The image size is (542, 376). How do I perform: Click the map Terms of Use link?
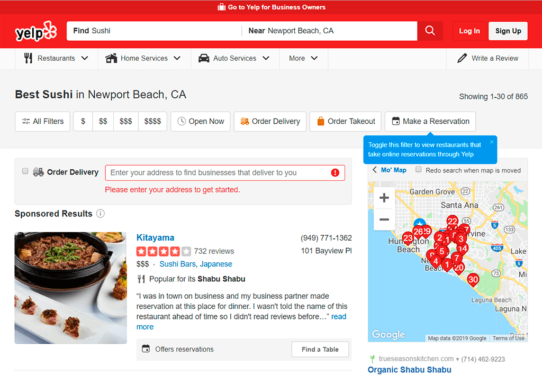(x=508, y=338)
